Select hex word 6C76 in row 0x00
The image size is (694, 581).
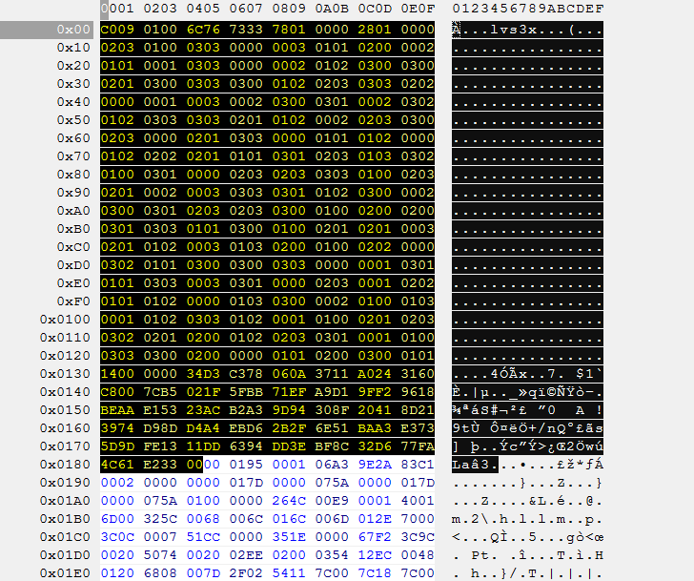[x=203, y=30]
